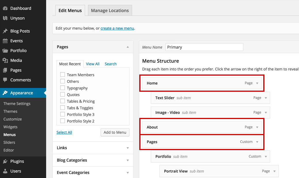Viewport: 299px width, 178px height.
Task: Click the Media library icon
Action: [5, 60]
